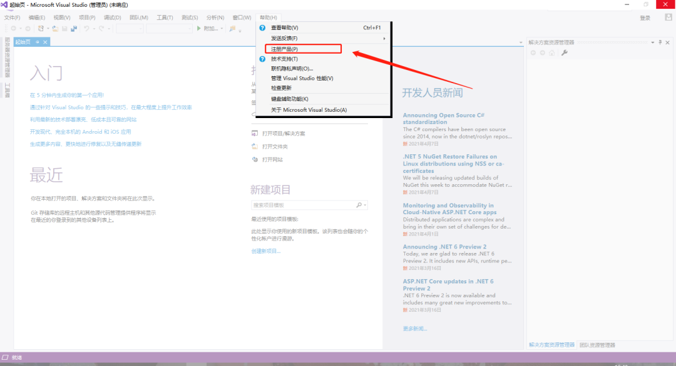Open news Announcing Open Source C# standardization
The width and height of the screenshot is (676, 366).
pos(444,119)
